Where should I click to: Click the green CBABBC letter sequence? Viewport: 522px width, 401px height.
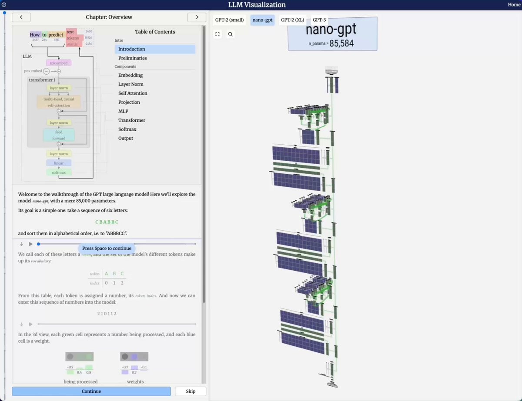pyautogui.click(x=107, y=222)
